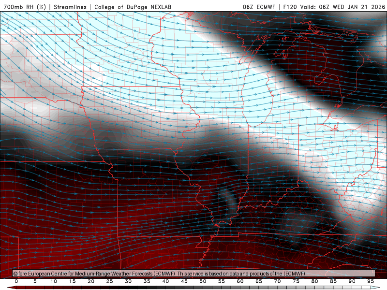The width and height of the screenshot is (387, 290).
Task: Click the '75' color scale label
Action: click(x=296, y=281)
